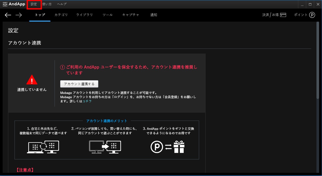This screenshot has height=176, width=322.
Task: Open the ヘルプ menu
Action: tap(62, 4)
